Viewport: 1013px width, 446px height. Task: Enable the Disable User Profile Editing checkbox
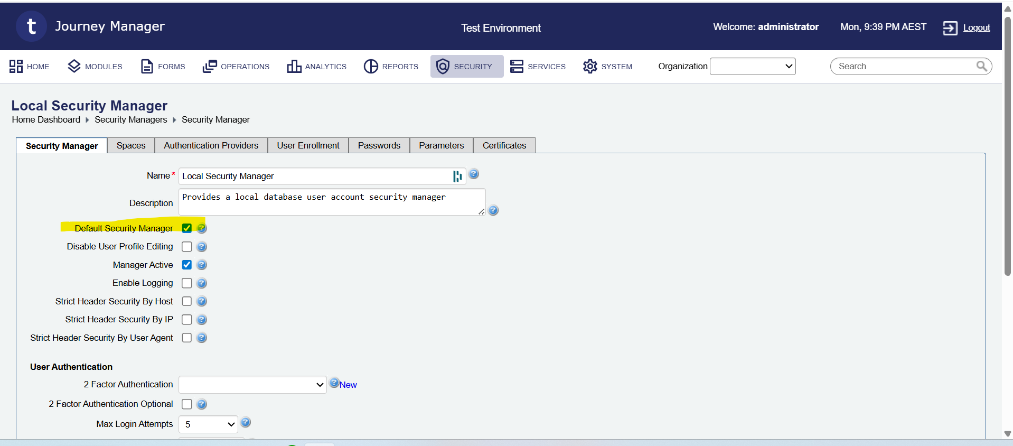[187, 247]
